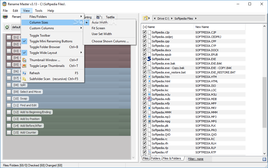268x168 pixels.
Task: Click the Softpedia.m3u media icon
Action: coord(149,95)
